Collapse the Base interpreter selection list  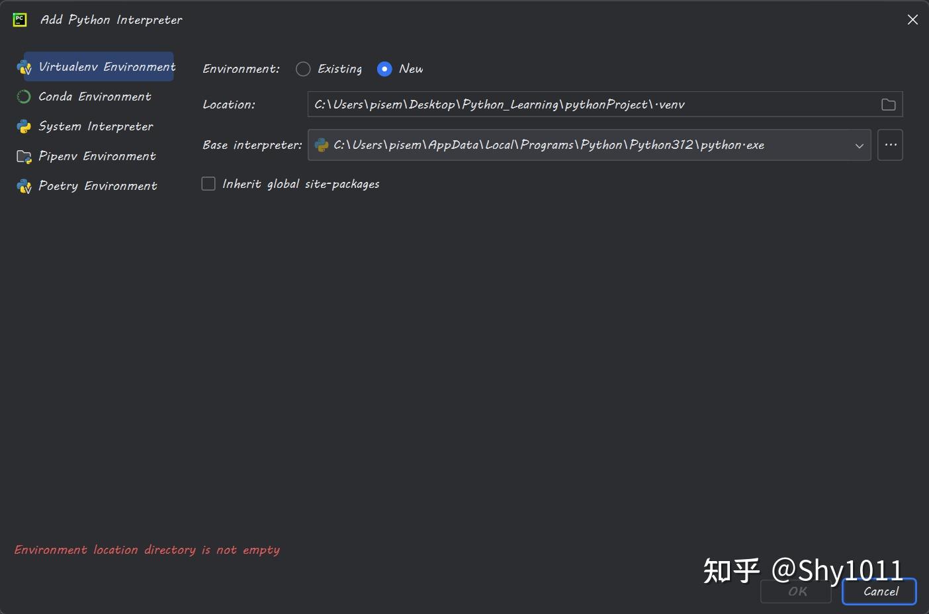pos(859,145)
